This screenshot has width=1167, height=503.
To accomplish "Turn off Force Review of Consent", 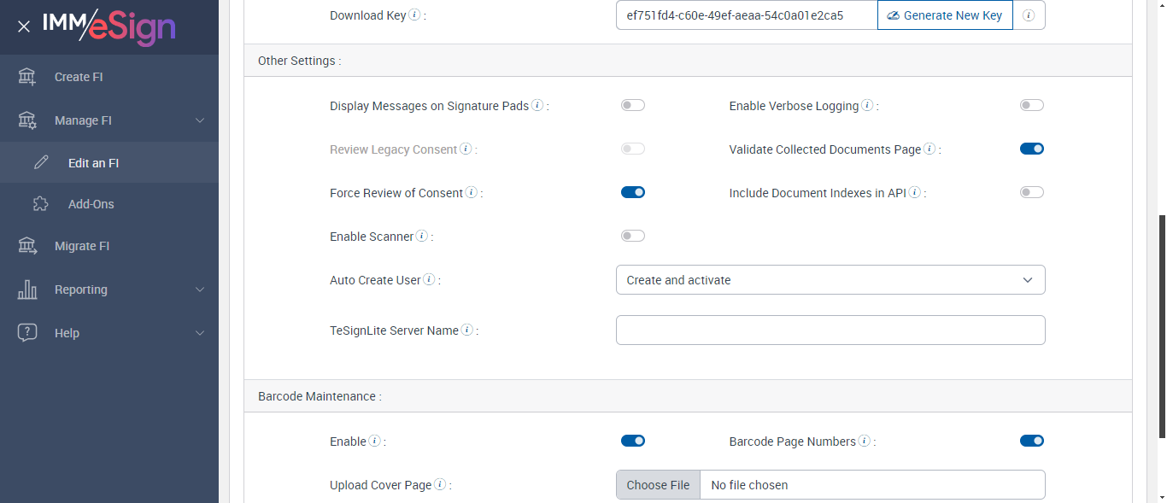I will pyautogui.click(x=632, y=192).
